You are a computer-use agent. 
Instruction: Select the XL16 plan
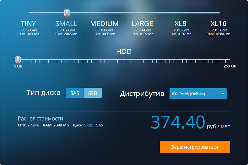(x=218, y=24)
